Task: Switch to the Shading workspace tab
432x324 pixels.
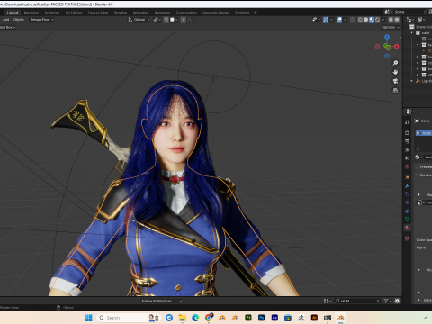Action: pyautogui.click(x=121, y=13)
